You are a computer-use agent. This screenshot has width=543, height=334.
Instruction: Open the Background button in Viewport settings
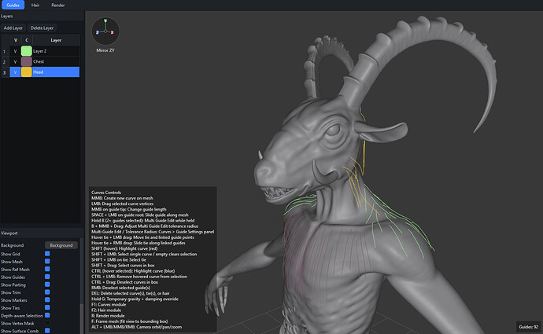tap(61, 245)
